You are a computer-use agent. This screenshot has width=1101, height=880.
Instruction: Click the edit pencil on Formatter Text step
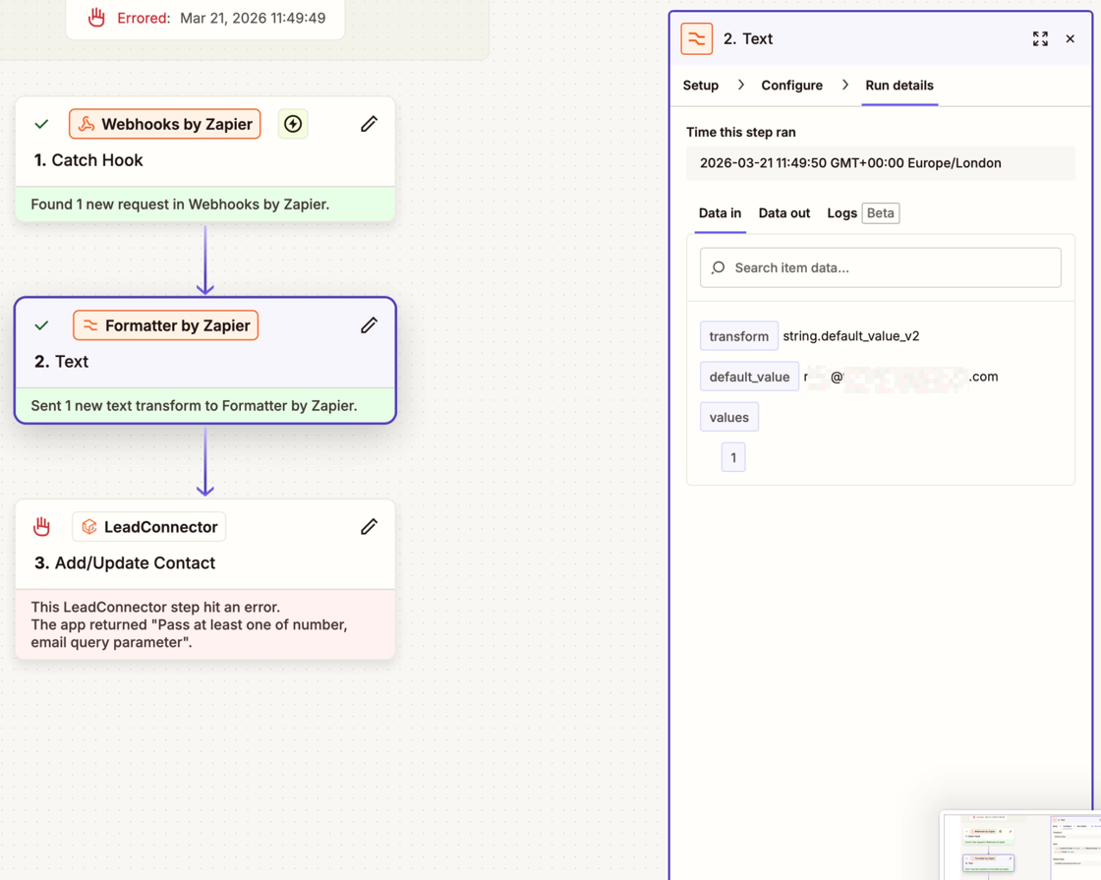(369, 325)
